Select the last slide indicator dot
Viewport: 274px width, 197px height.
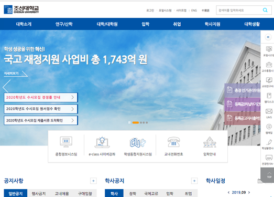point(147,122)
